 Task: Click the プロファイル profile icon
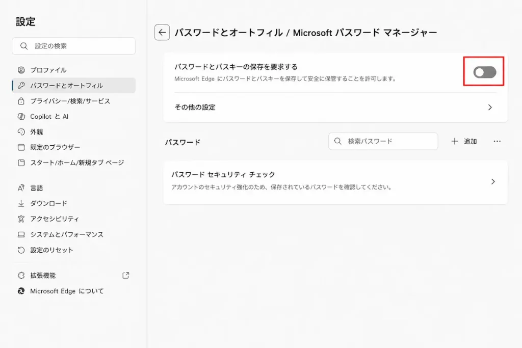[x=21, y=70]
